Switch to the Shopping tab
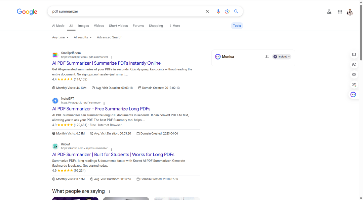 pyautogui.click(x=156, y=26)
